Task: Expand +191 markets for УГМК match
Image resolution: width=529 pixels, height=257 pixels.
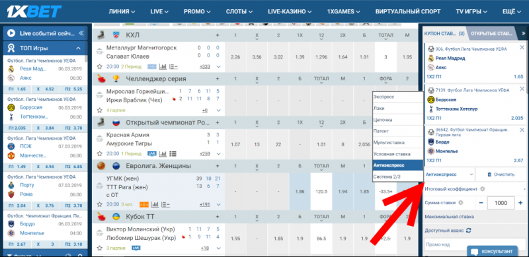Action: tap(204, 204)
